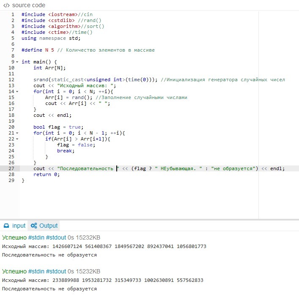Click 'flag = false;' statement
The height and width of the screenshot is (295, 299).
pos(76,145)
